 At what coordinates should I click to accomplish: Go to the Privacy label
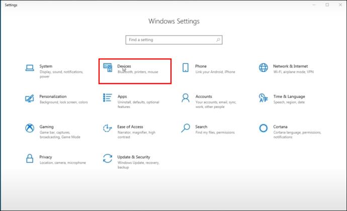pyautogui.click(x=46, y=157)
